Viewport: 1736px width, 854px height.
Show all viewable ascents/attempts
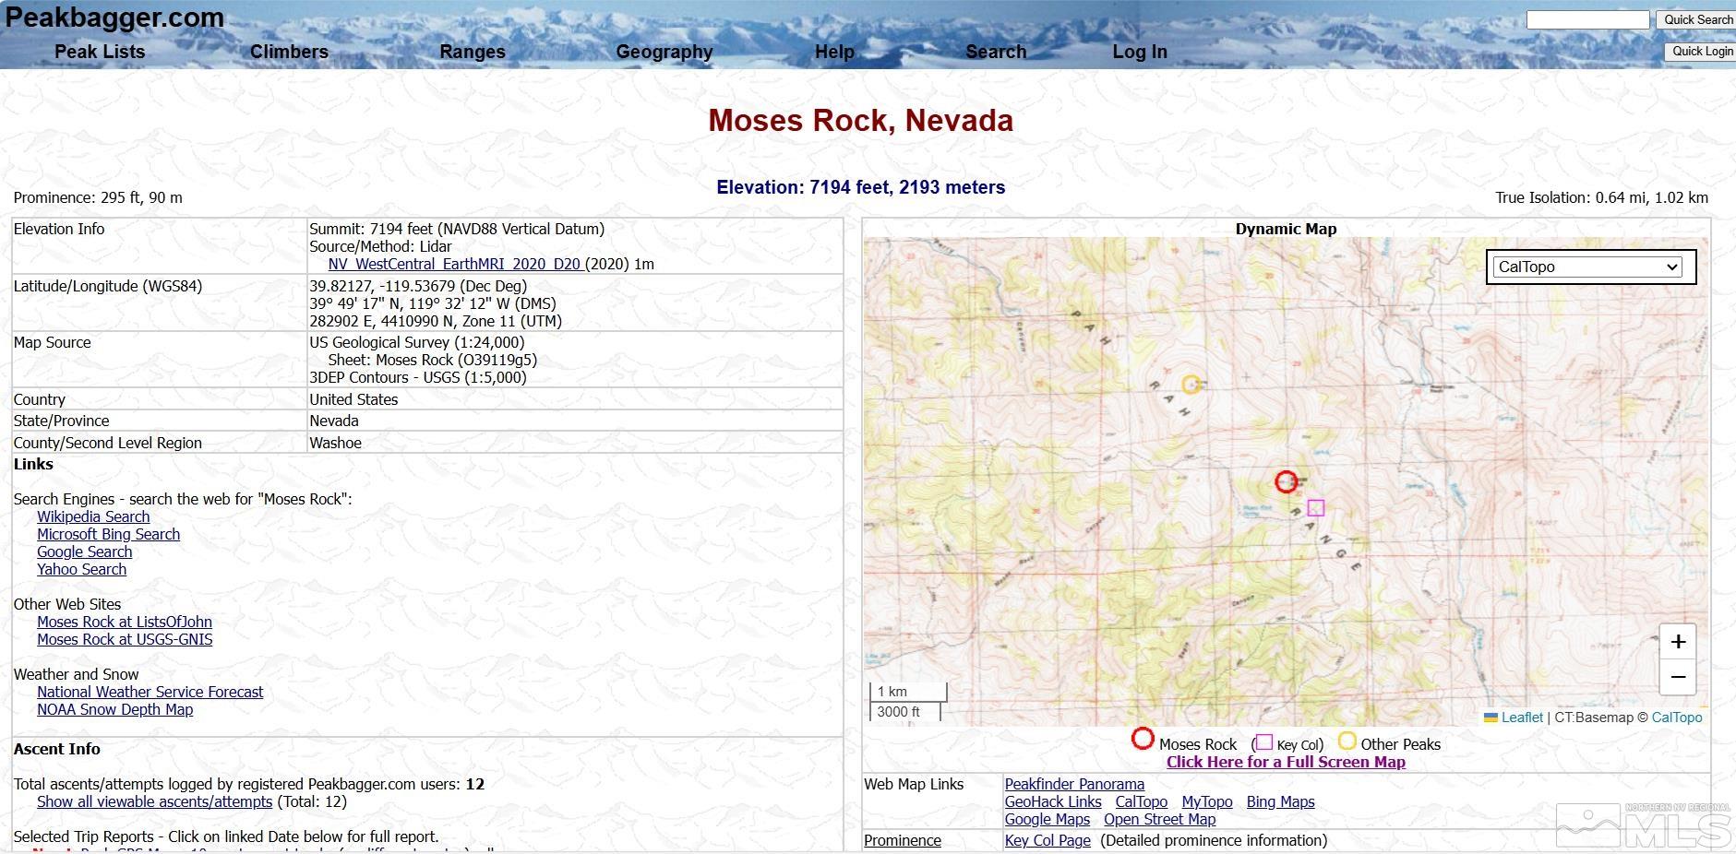tap(154, 802)
